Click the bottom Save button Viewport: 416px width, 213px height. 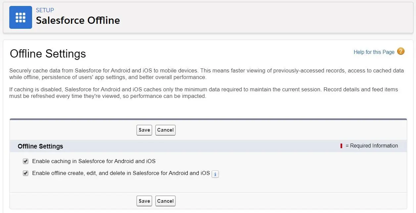tap(144, 201)
